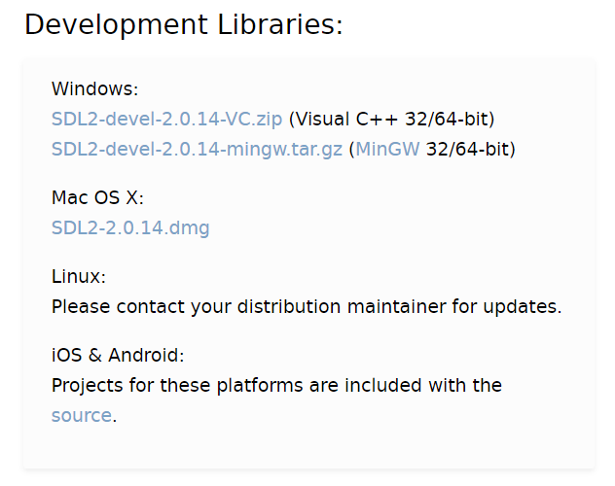This screenshot has width=615, height=486.
Task: Select the Linux: label
Action: click(x=79, y=276)
